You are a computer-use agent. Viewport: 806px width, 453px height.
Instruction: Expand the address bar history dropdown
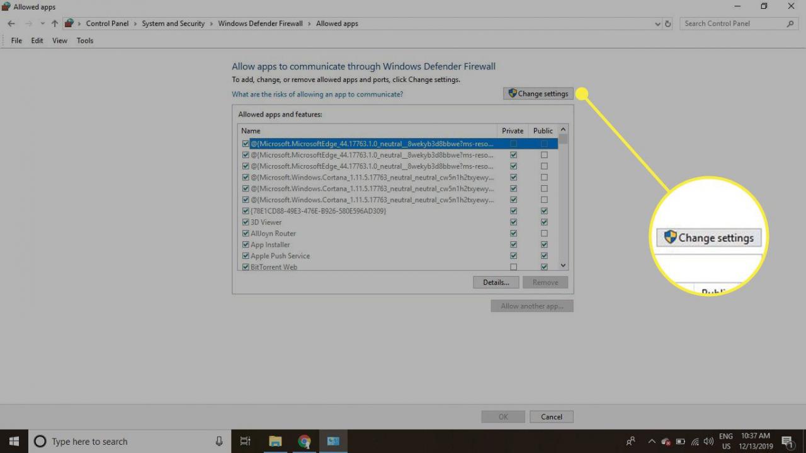click(658, 24)
